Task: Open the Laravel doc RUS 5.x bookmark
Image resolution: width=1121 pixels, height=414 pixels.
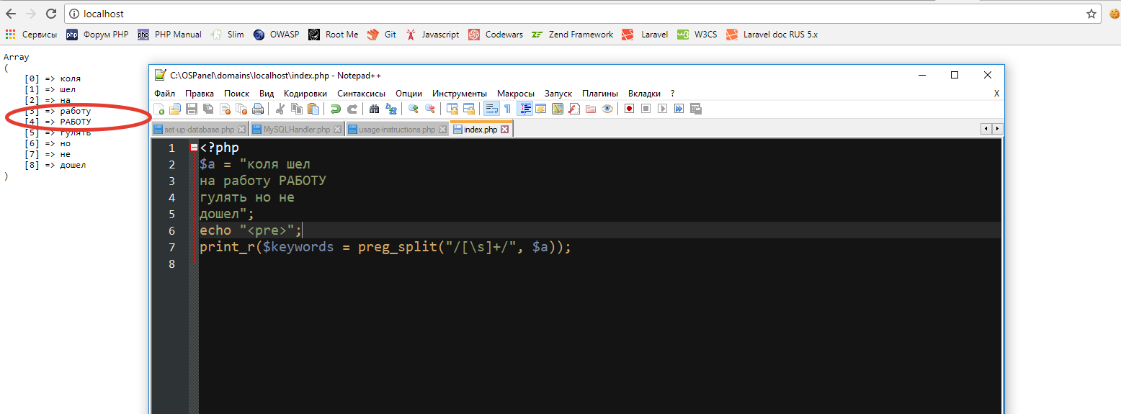Action: [x=772, y=34]
